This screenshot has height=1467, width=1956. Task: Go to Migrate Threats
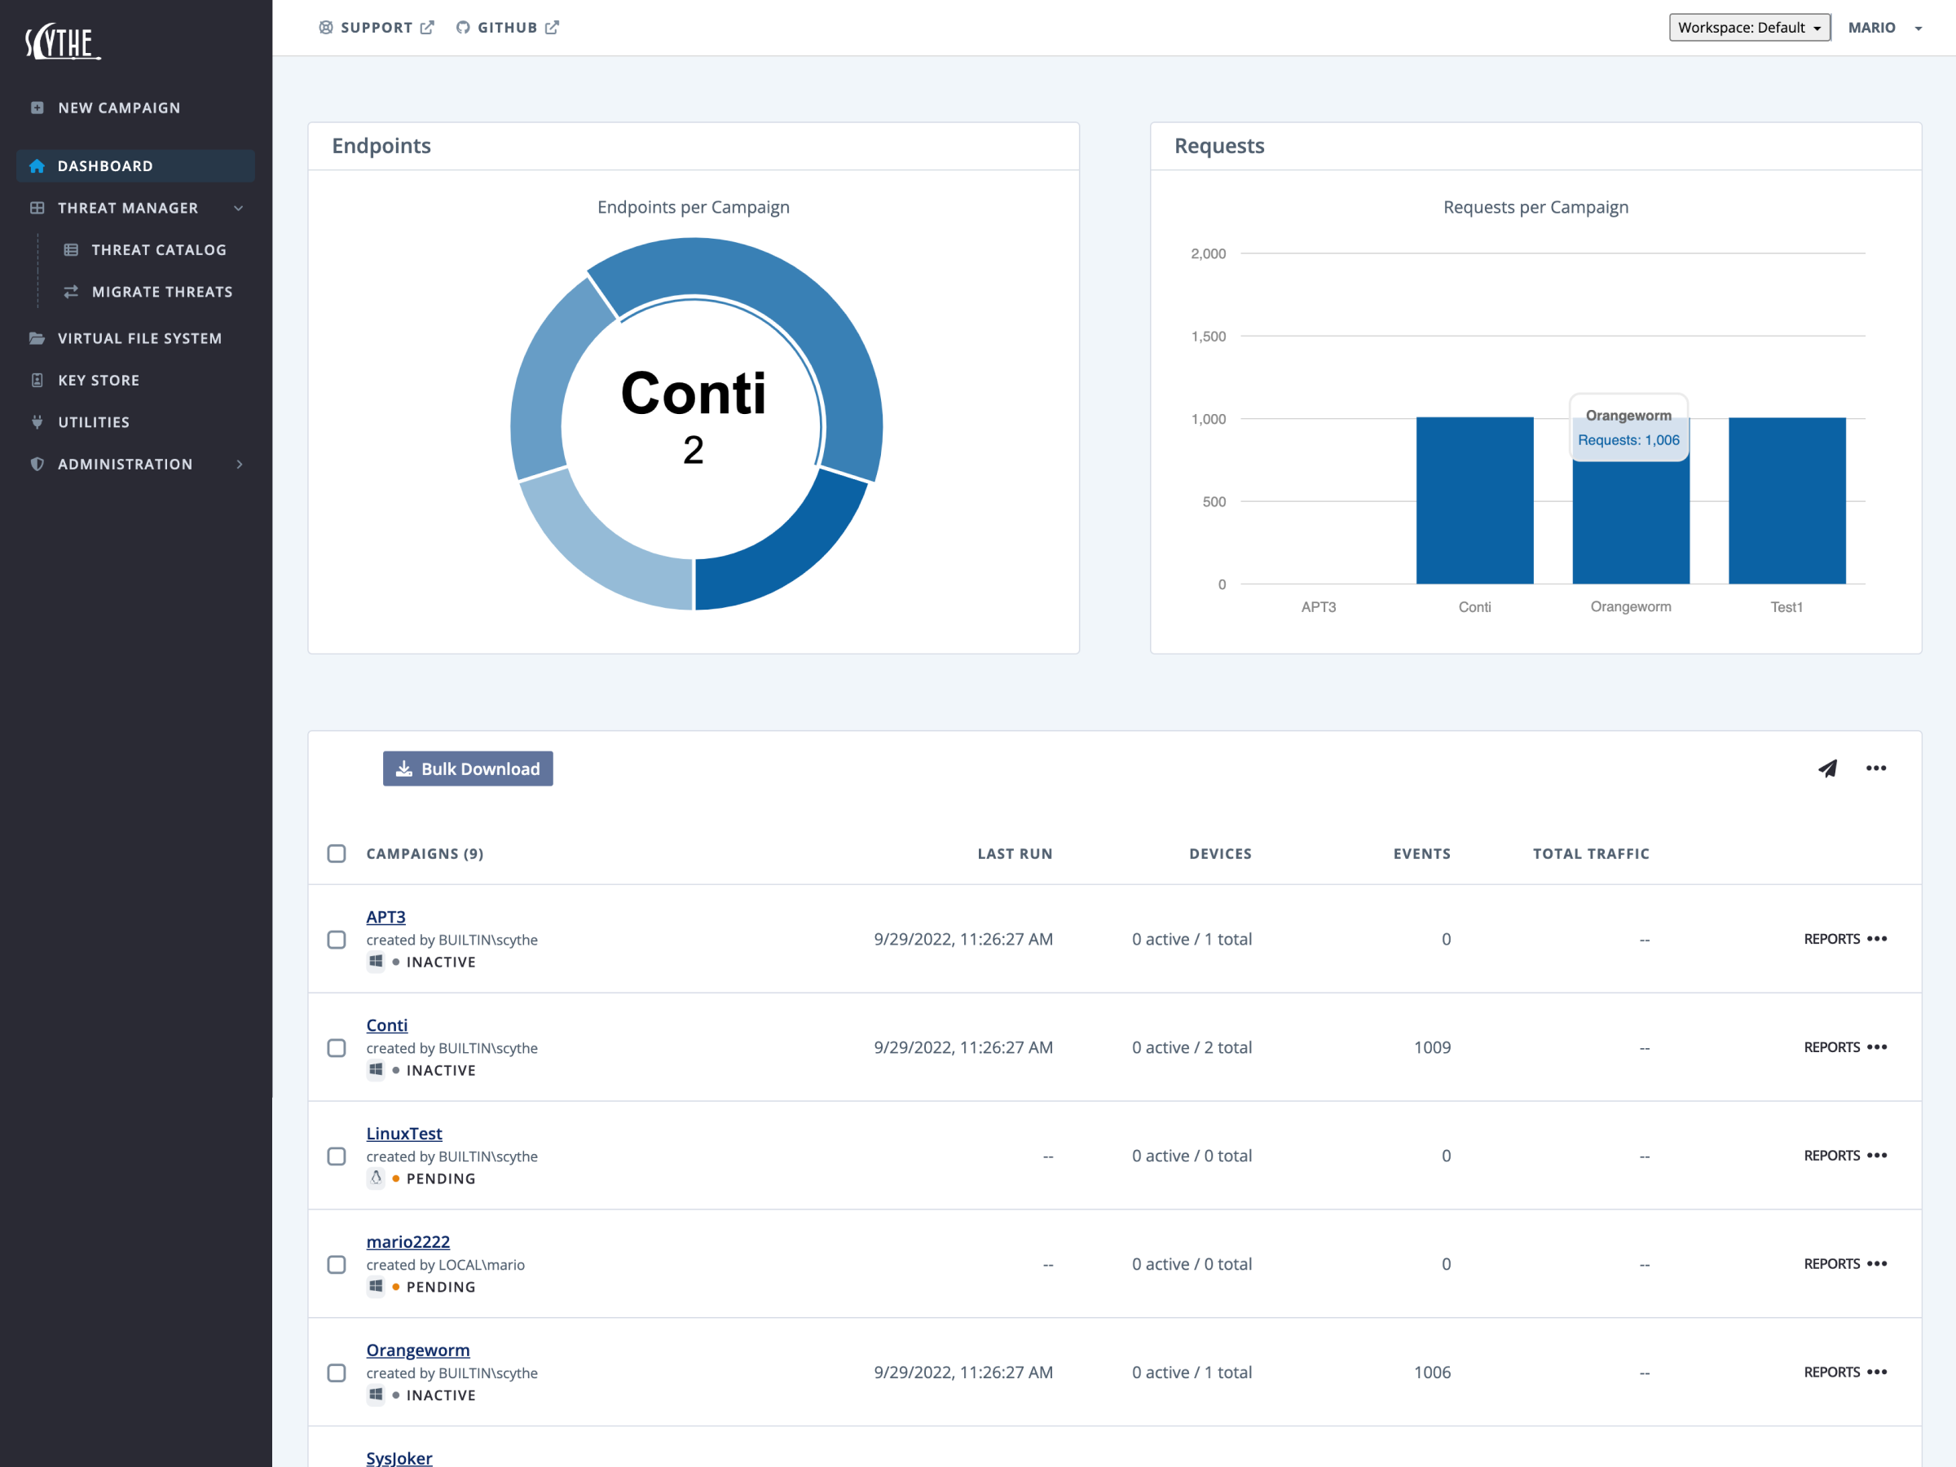coord(162,292)
